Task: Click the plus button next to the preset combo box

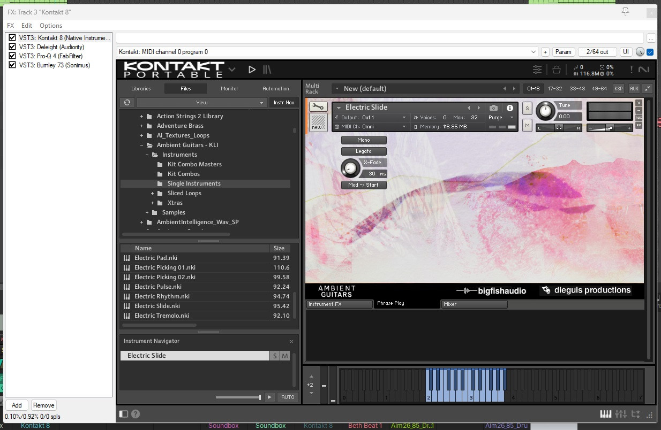Action: (x=545, y=52)
